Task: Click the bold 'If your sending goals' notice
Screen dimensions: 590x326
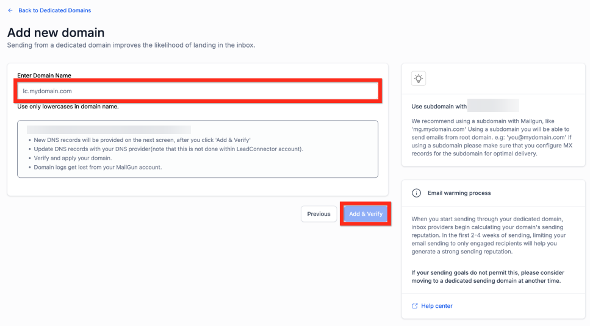Action: 487,277
